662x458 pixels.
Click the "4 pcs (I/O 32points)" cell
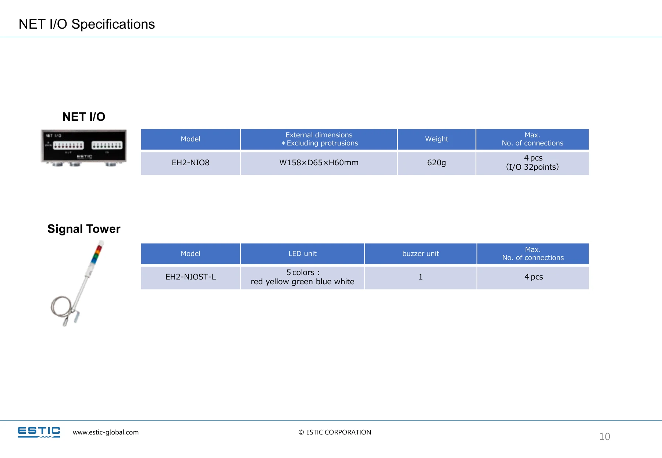[x=533, y=163]
